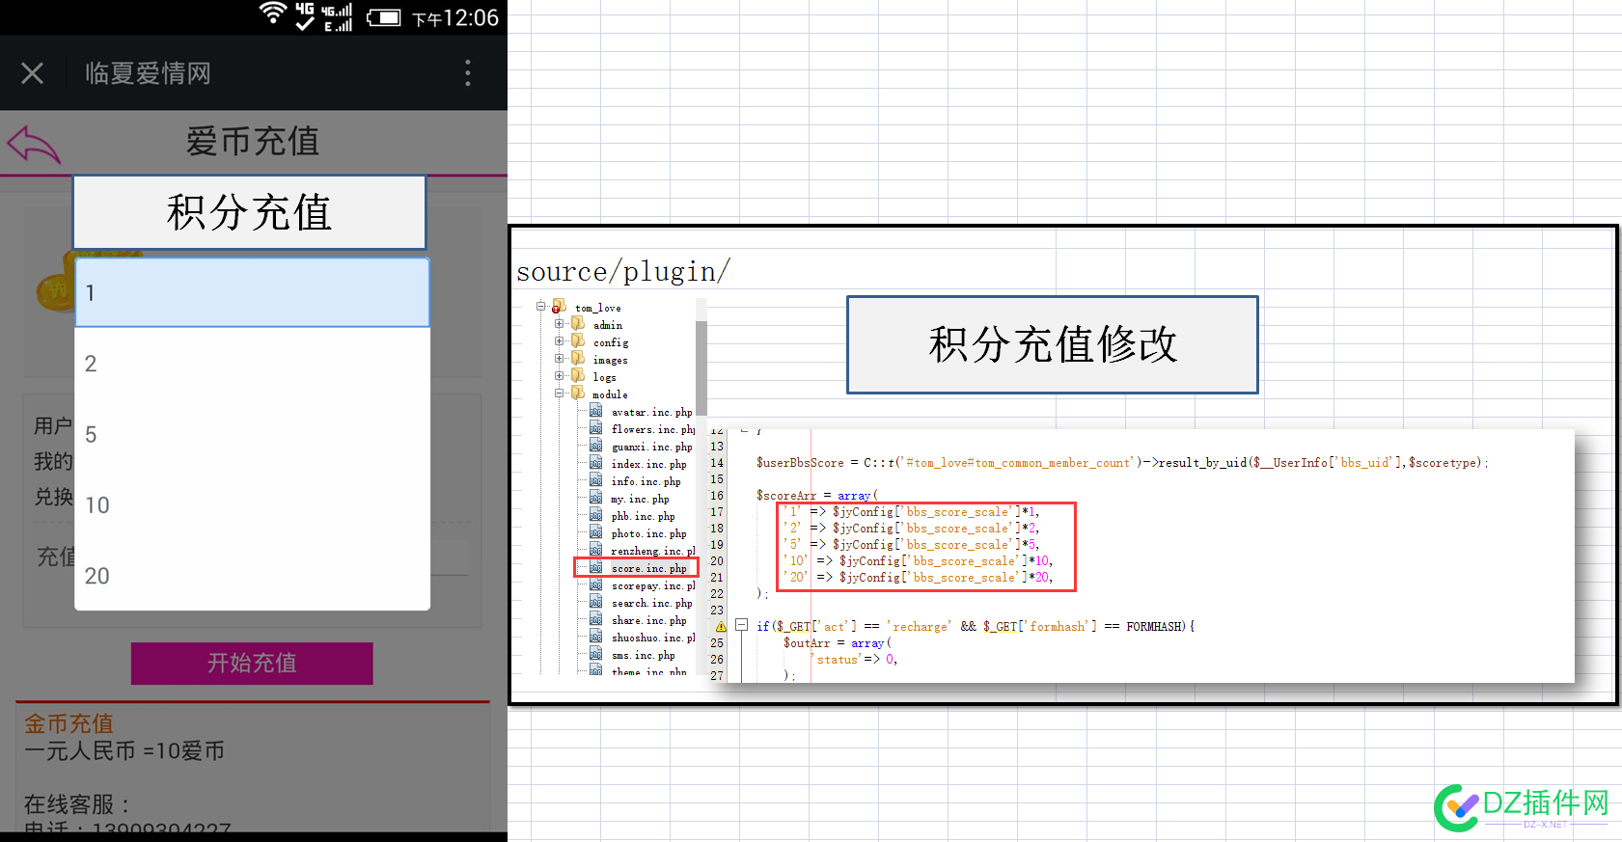Expand the admin folder node
The width and height of the screenshot is (1622, 842).
coord(560,324)
